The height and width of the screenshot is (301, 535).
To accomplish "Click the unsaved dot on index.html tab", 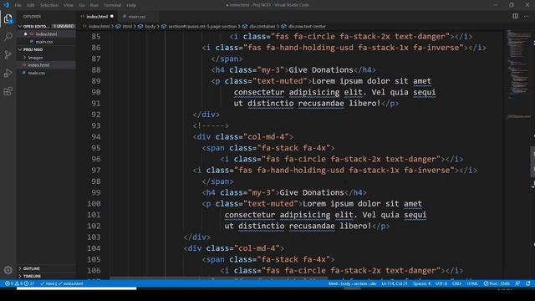I will (112, 17).
